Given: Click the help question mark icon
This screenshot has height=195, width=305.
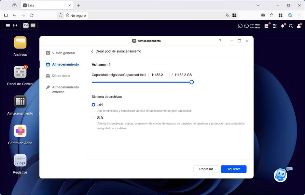Looking at the screenshot, I should coord(220,41).
